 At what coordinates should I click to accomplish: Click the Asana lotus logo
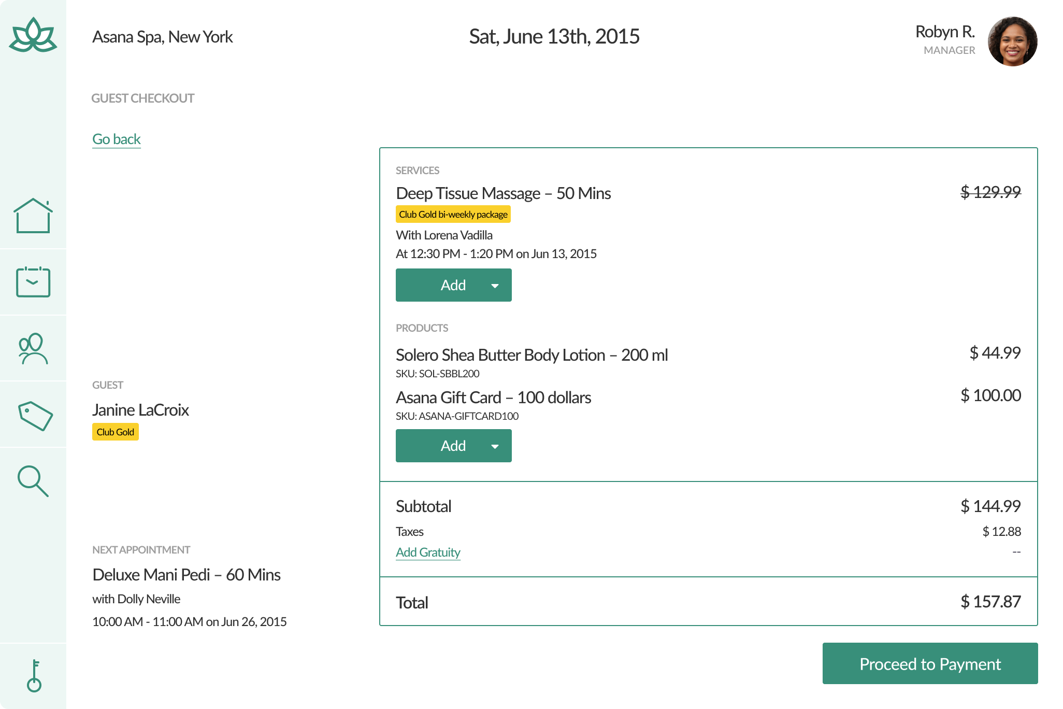[33, 35]
